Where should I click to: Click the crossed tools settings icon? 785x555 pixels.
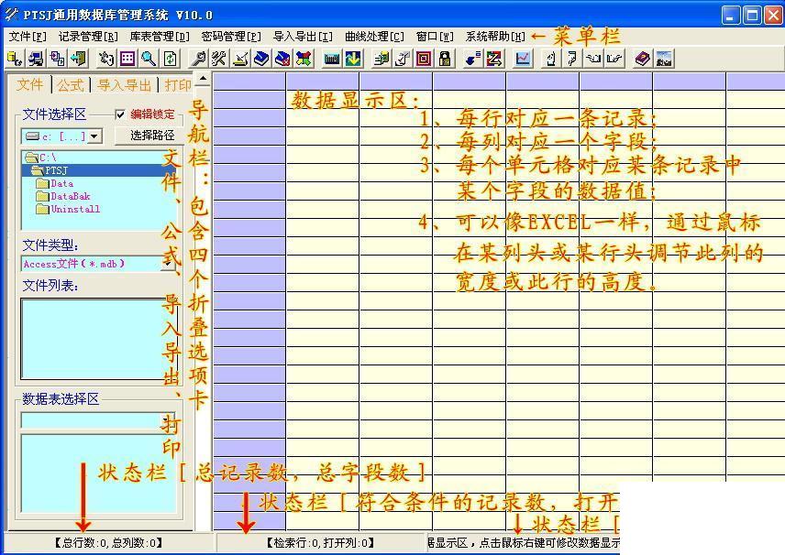219,59
